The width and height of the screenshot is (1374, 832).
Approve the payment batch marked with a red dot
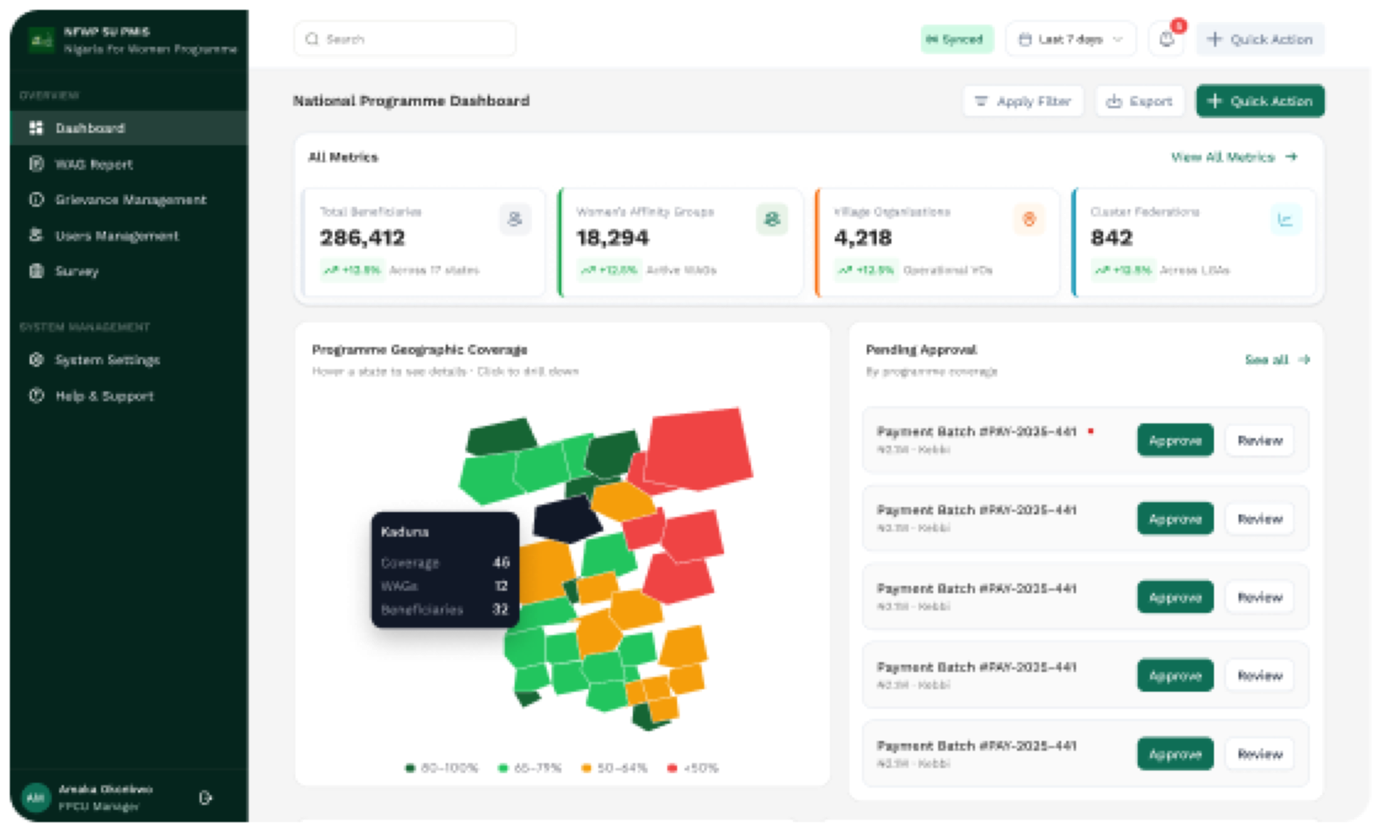pyautogui.click(x=1175, y=441)
